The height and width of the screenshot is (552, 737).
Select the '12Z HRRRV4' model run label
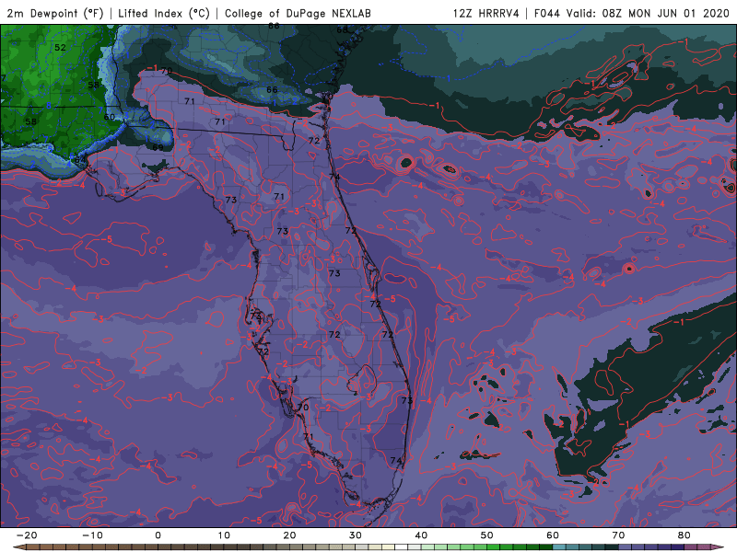pos(486,14)
